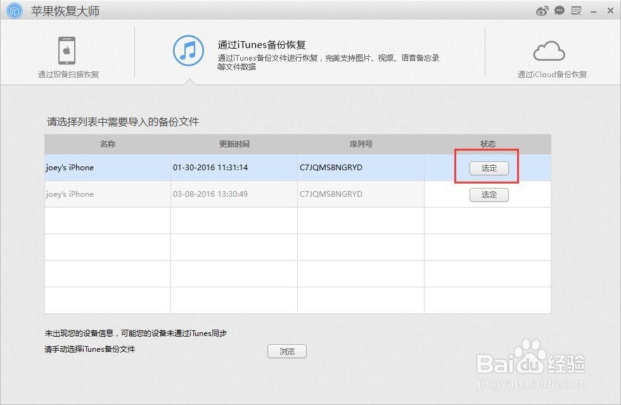Click the 状态 column header
Screen dimensions: 621x405
coord(487,144)
